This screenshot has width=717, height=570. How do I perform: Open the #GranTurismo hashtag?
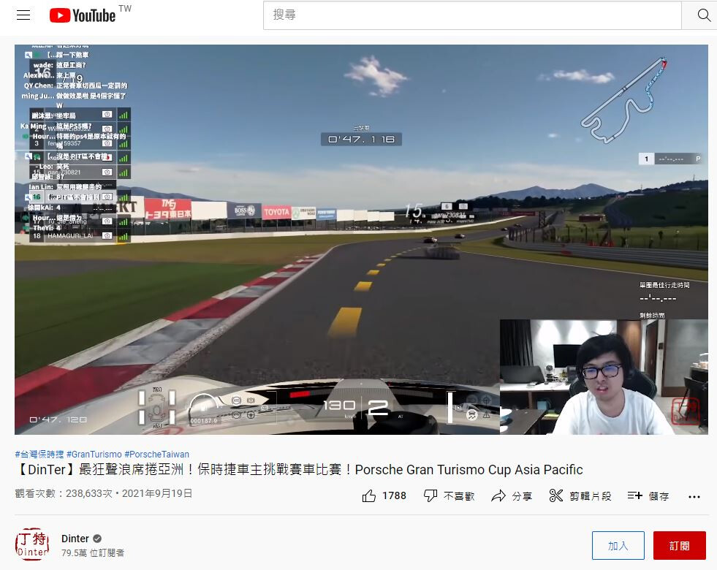click(94, 454)
